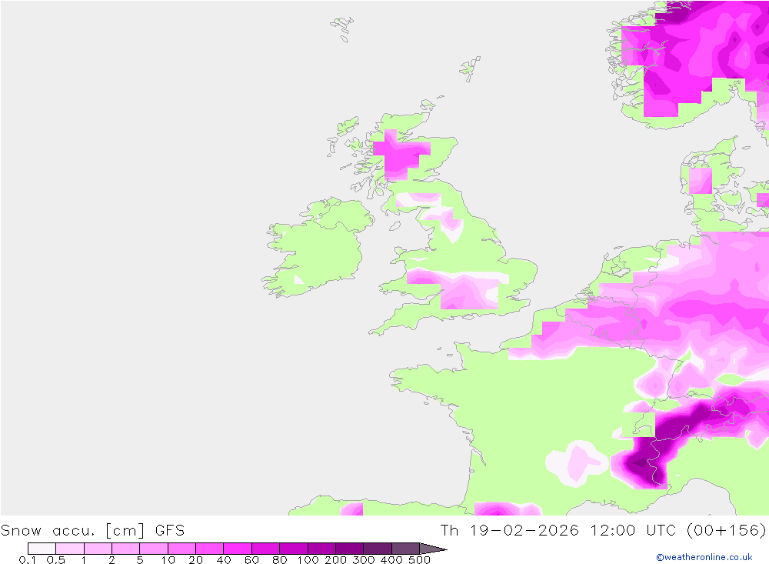Click the '0.1' legend value label

pos(28,560)
